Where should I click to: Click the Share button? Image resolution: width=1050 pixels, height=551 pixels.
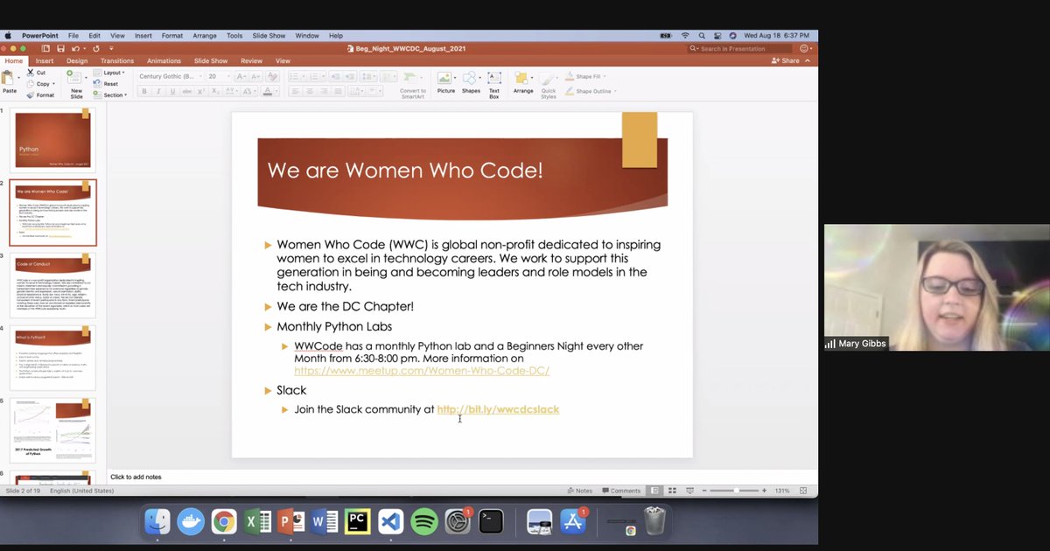[786, 61]
